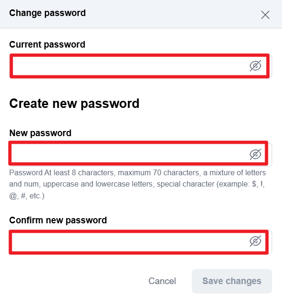Click the Save changes button

pos(232,281)
